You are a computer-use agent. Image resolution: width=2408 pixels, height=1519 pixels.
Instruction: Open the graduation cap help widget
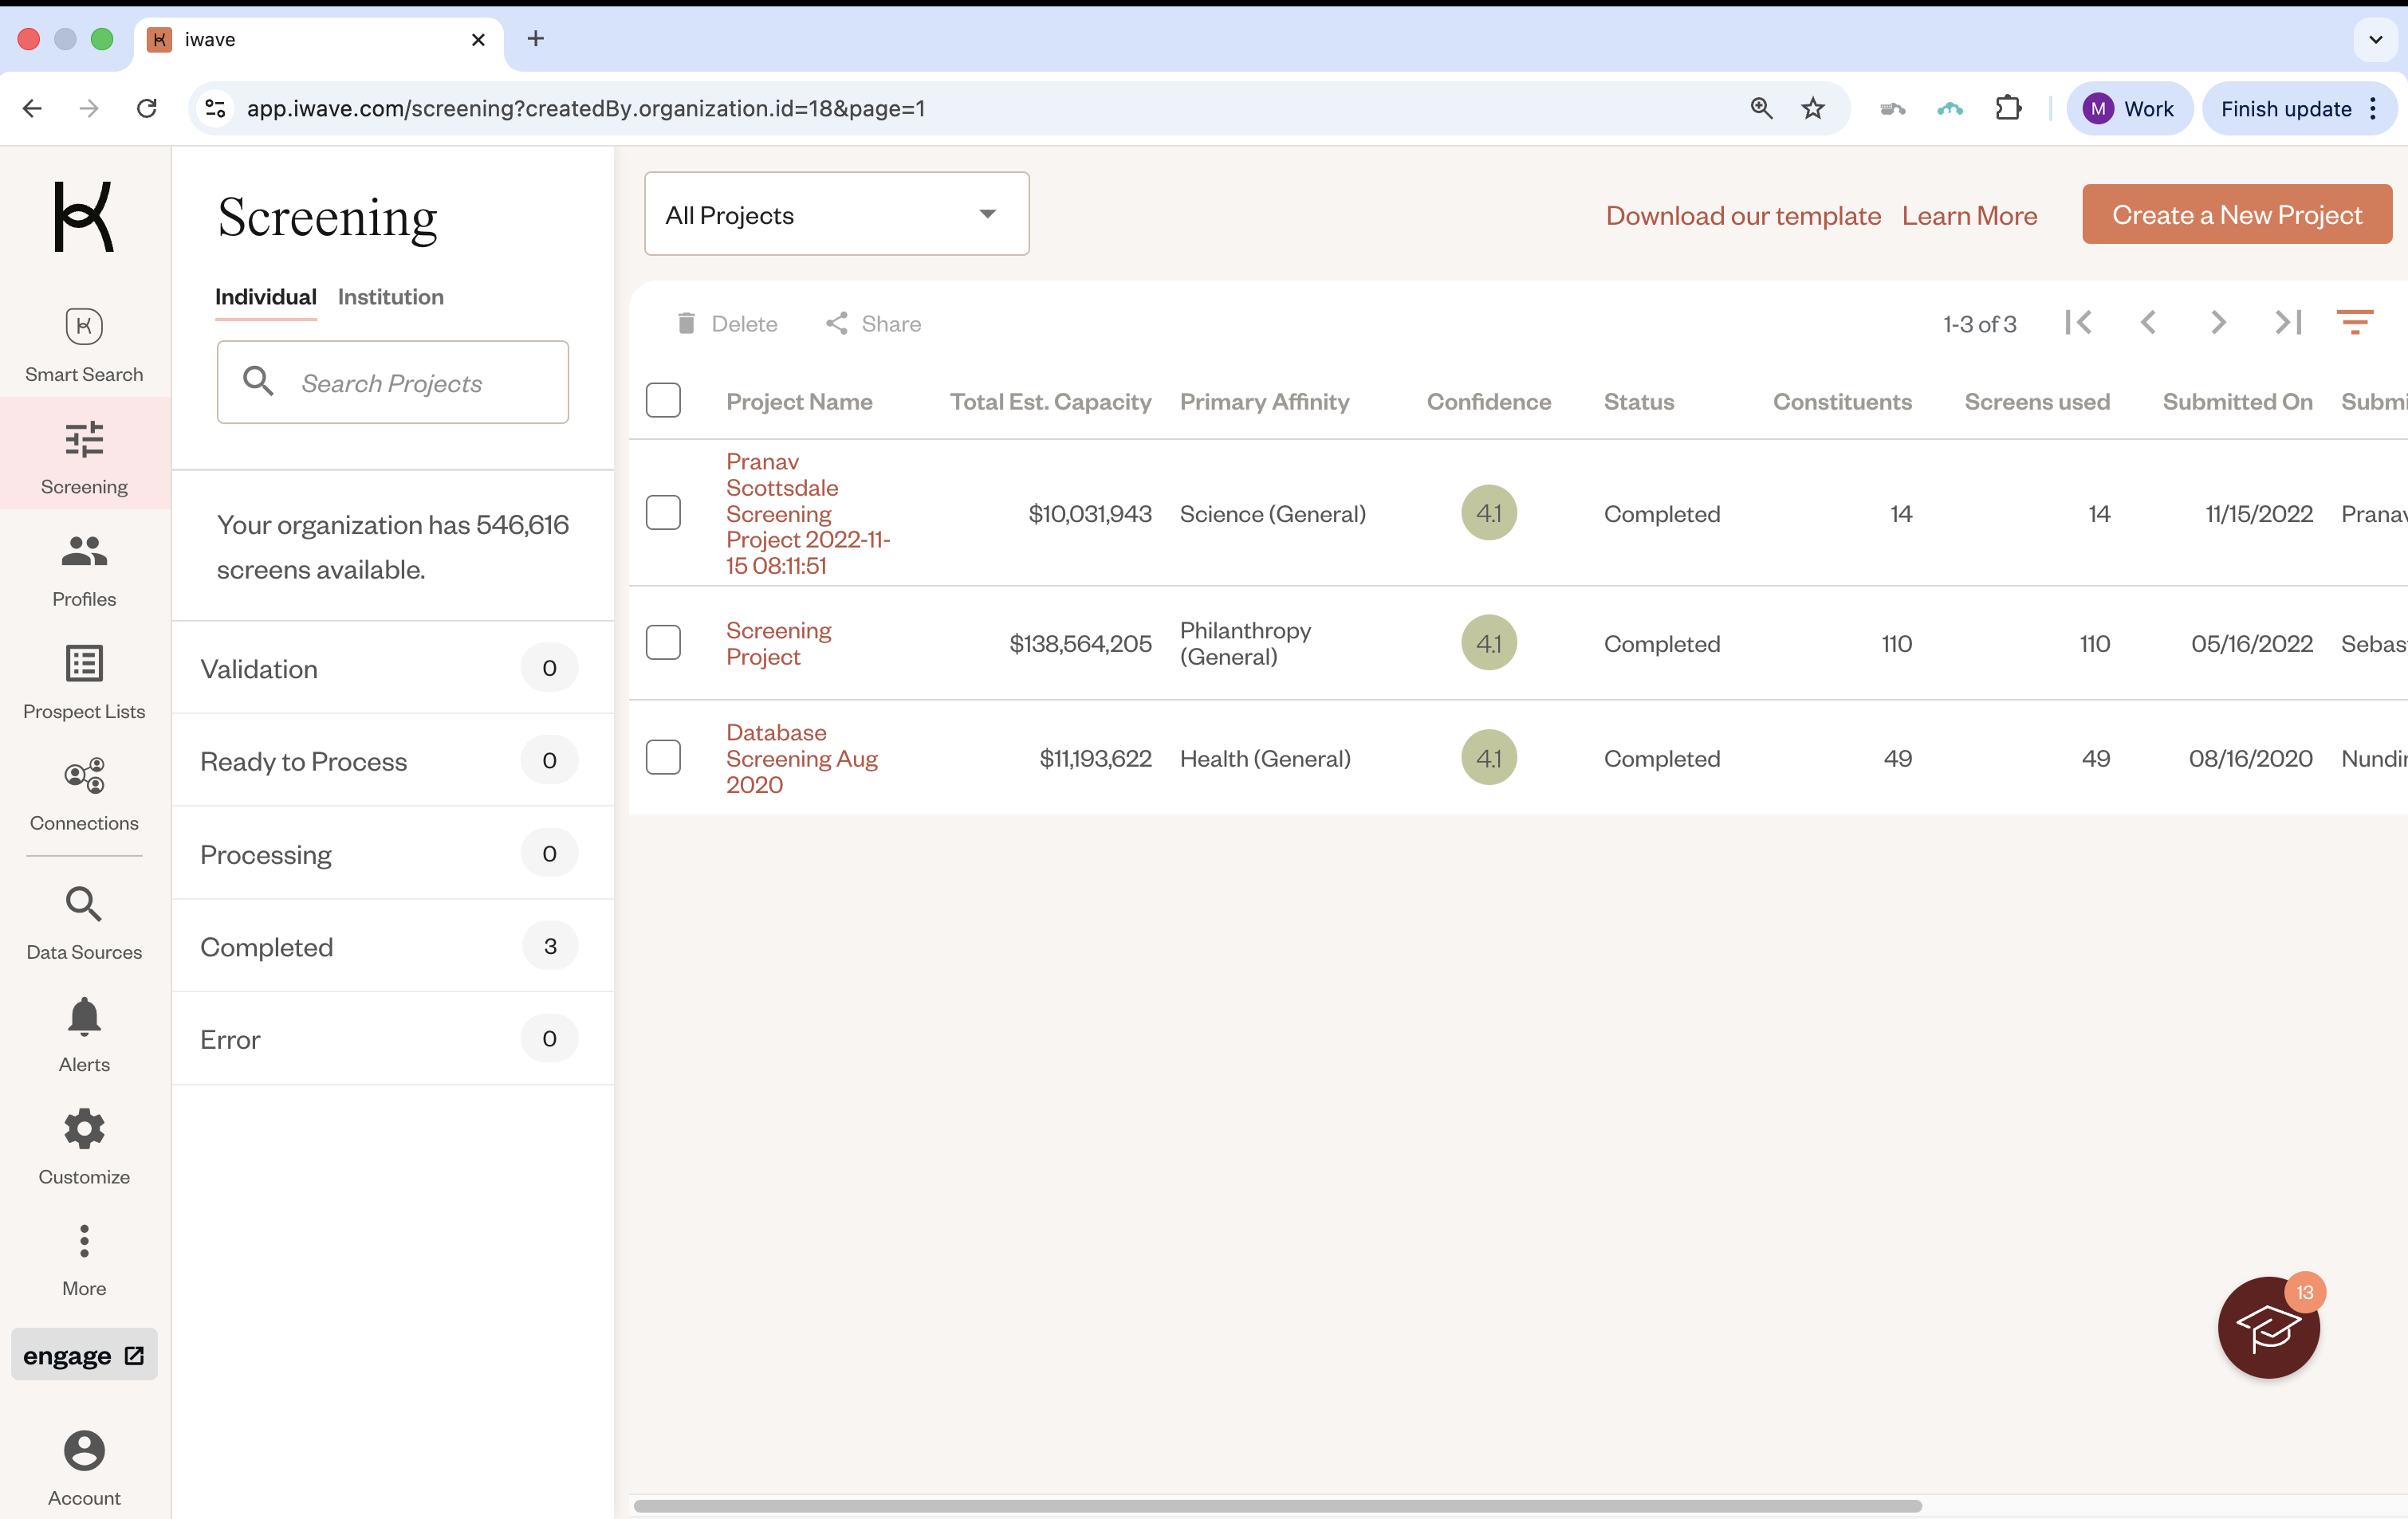(x=2268, y=1327)
